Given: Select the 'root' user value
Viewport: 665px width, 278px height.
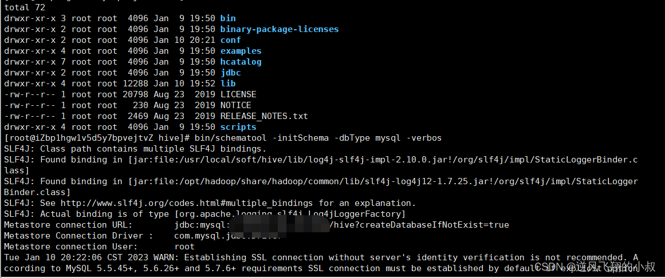Looking at the screenshot, I should pyautogui.click(x=184, y=246).
